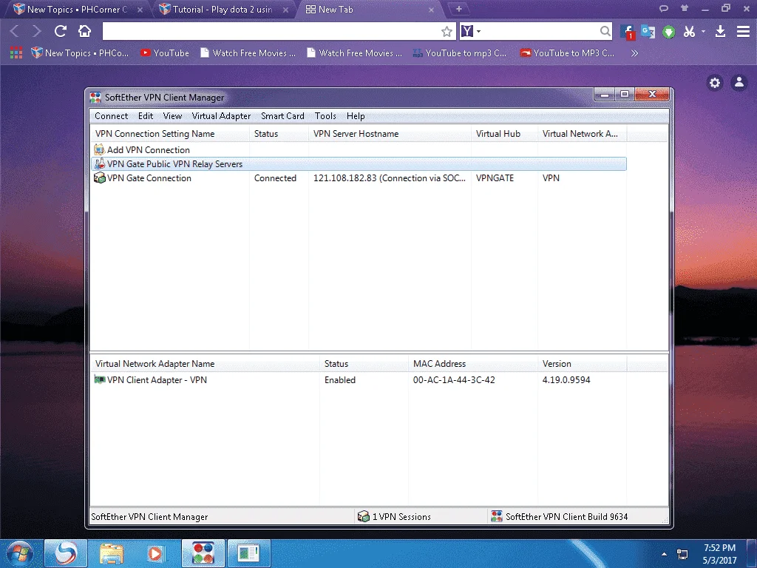Open first Watch Free Movies bookmark
This screenshot has height=568, width=757.
pos(248,53)
